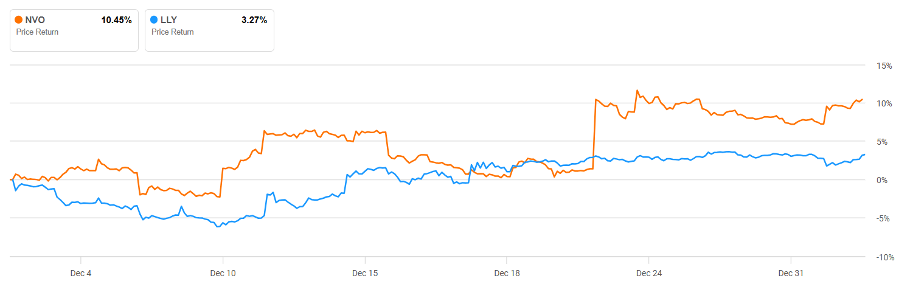This screenshot has width=910, height=295.
Task: Click the 0% y-axis label
Action: coord(886,181)
